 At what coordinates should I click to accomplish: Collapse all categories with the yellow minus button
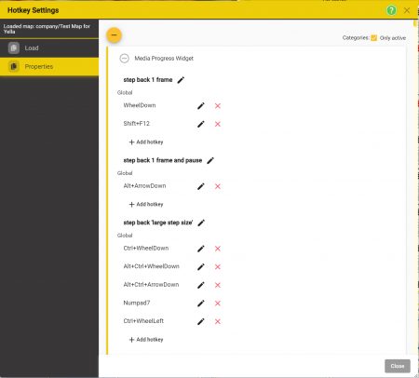click(x=114, y=35)
